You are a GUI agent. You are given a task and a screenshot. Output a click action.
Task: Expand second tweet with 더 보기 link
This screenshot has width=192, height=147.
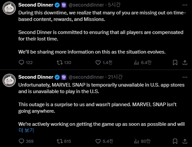click(26, 130)
